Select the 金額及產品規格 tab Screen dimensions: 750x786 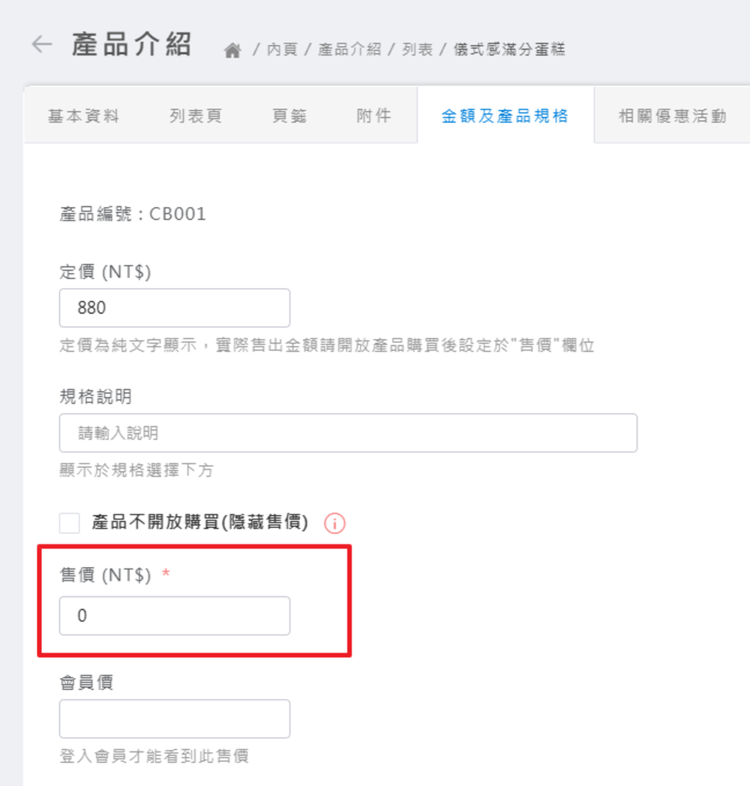click(505, 116)
